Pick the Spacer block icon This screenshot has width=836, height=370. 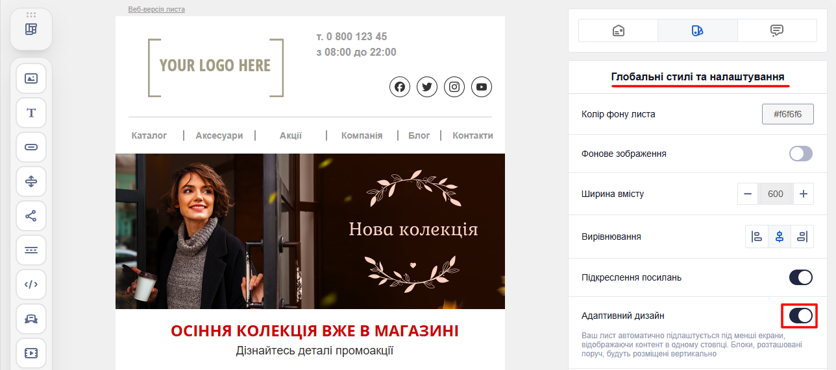pyautogui.click(x=31, y=181)
